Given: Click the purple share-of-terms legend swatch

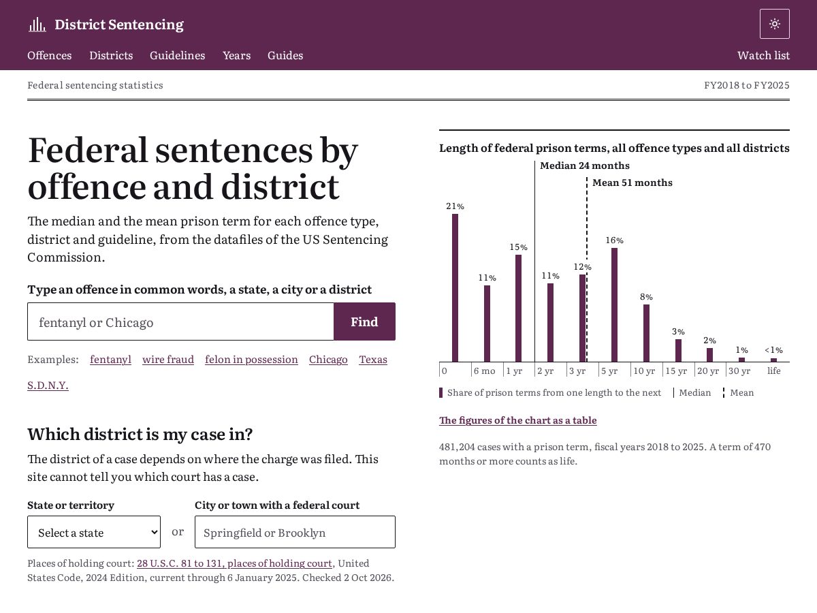Looking at the screenshot, I should pyautogui.click(x=441, y=392).
